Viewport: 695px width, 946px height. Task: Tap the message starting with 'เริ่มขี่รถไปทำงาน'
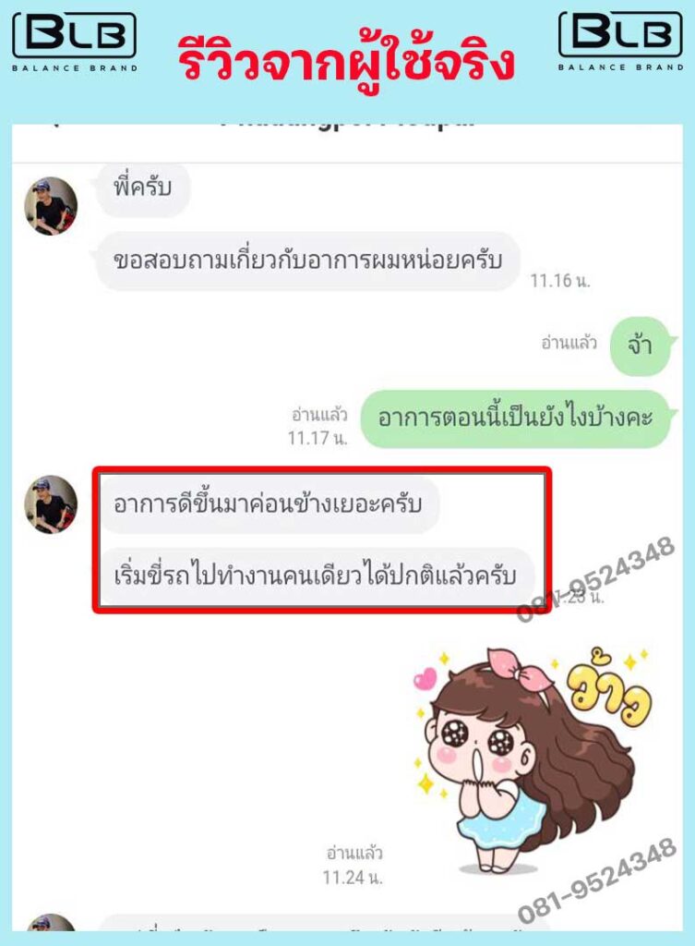[316, 576]
